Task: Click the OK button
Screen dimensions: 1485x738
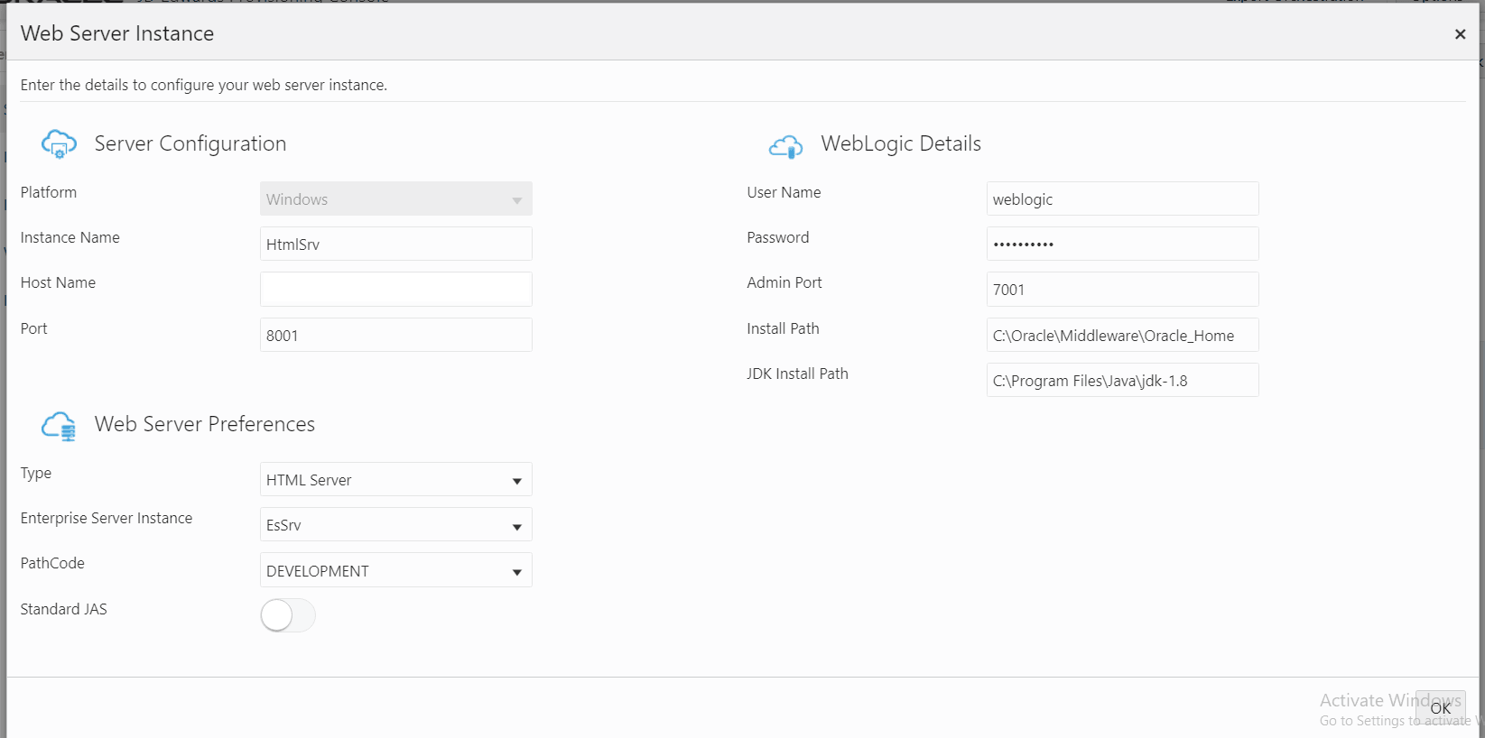Action: click(x=1441, y=708)
